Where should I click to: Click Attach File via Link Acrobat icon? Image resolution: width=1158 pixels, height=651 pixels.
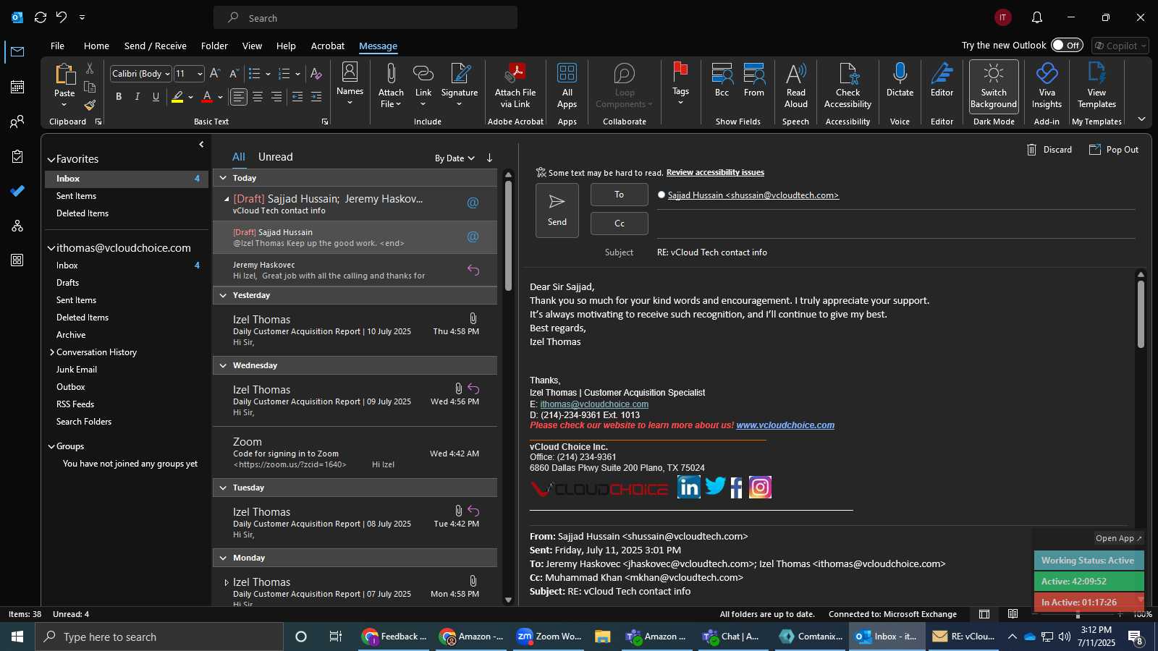pyautogui.click(x=515, y=75)
